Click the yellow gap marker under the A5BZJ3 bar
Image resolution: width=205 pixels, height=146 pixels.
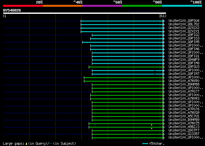pos(152,128)
